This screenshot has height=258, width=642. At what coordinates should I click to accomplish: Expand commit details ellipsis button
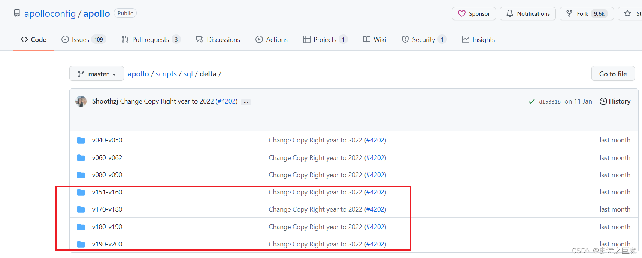246,102
